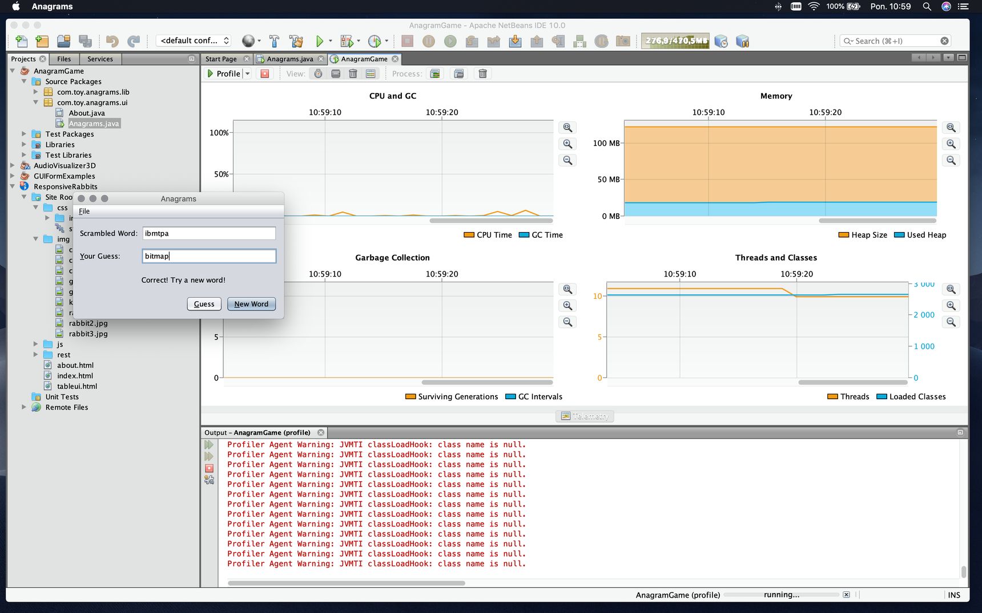Open the Profile button dropdown arrow

tap(248, 74)
